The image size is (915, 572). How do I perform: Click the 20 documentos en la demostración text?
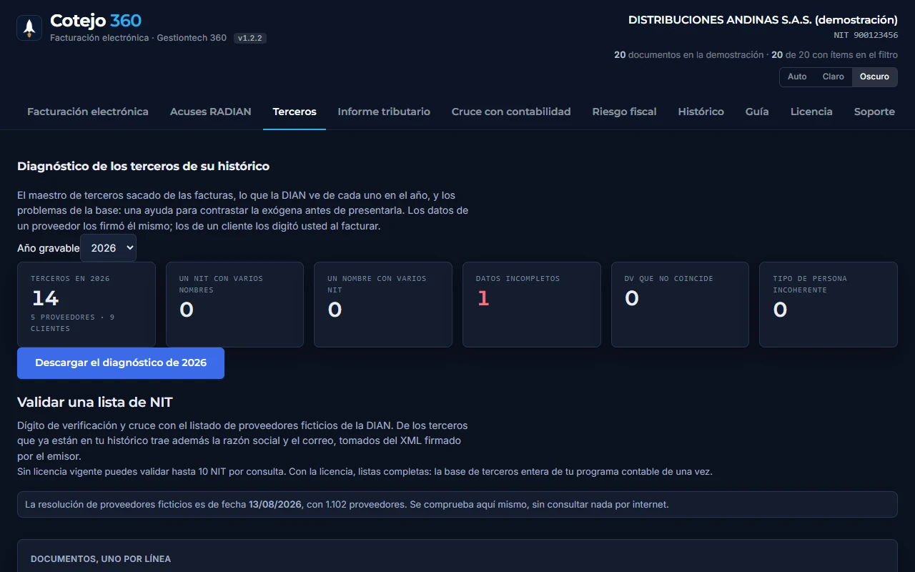689,55
